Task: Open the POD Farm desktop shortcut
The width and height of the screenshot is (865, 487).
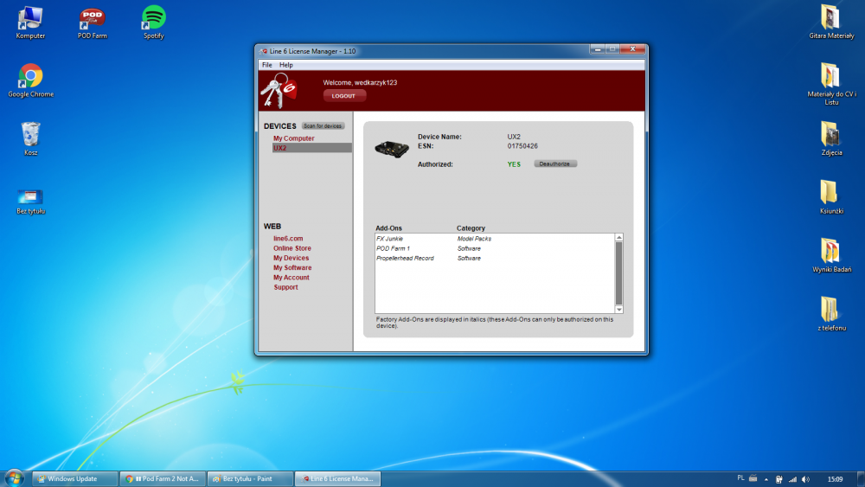Action: point(93,19)
